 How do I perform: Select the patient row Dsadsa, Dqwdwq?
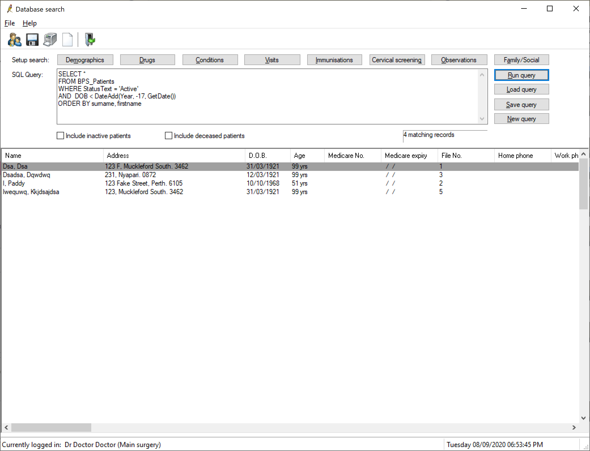click(290, 175)
